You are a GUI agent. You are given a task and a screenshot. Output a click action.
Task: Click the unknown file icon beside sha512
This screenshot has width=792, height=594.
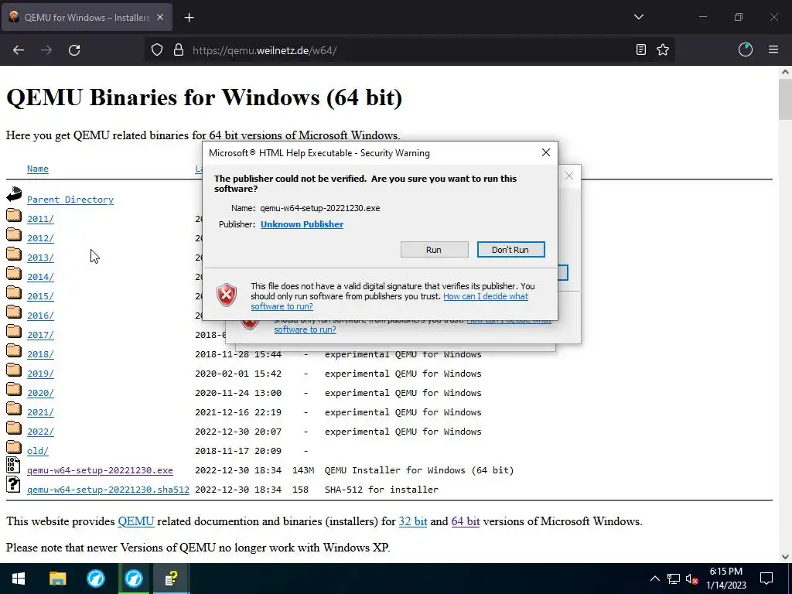[x=13, y=484]
